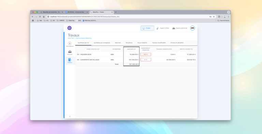Open the ABL user avatar
Screen dimensions: 262x134
pyautogui.click(x=192, y=28)
